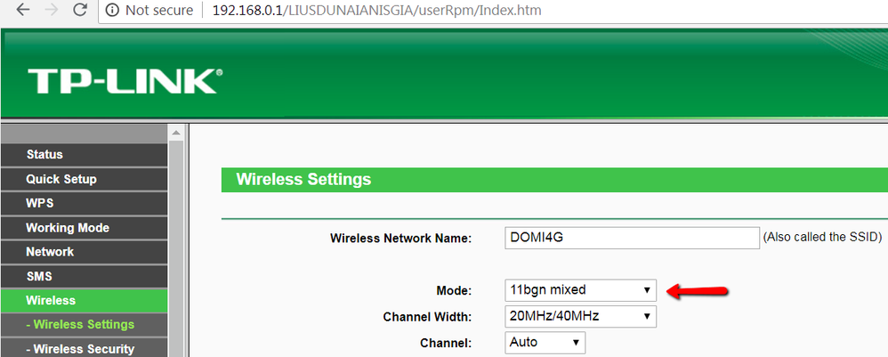Open the Wireless Settings submenu link
Screen dimensions: 888x357
click(84, 325)
